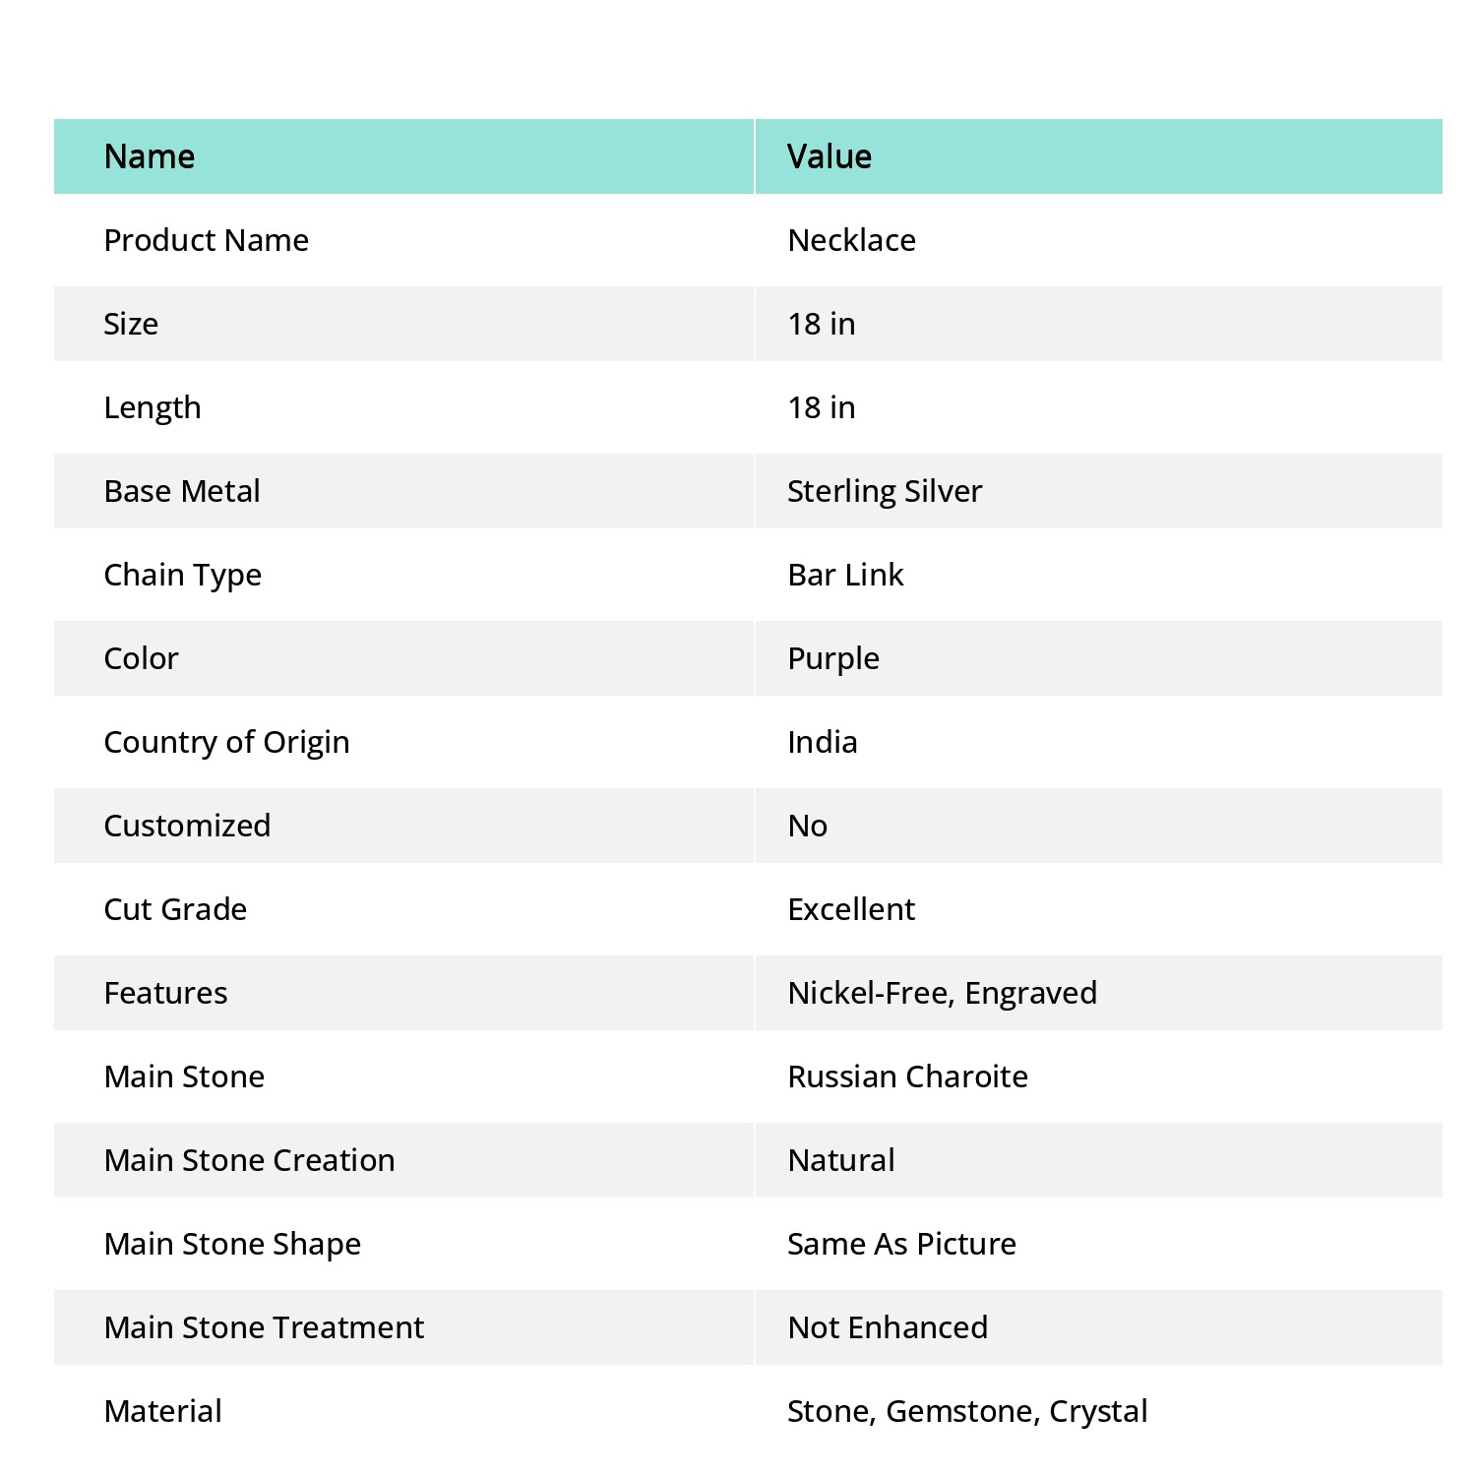Select the Main Stone Creation label
Screen dimensions: 1476x1476
coord(250,1160)
